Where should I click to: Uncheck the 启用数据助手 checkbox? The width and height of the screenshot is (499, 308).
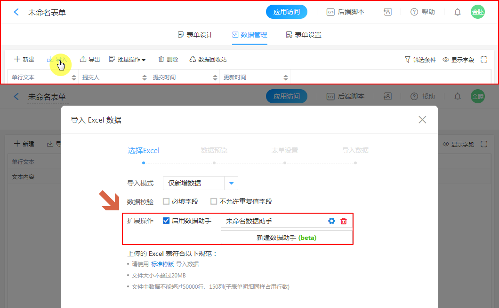click(166, 221)
